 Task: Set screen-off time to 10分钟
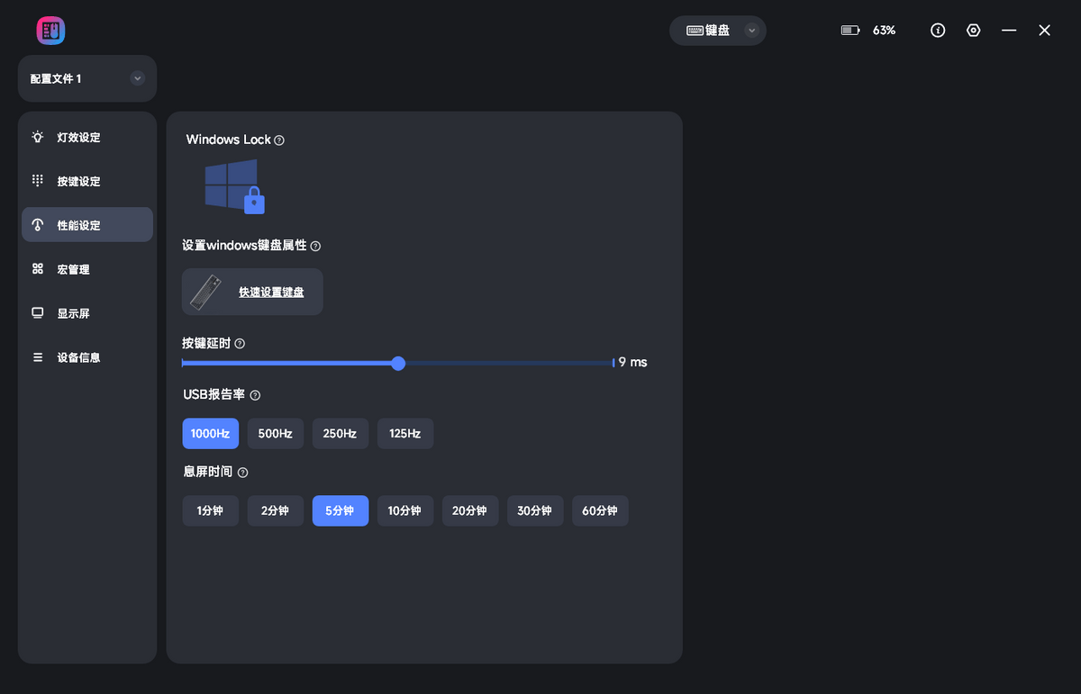(405, 510)
